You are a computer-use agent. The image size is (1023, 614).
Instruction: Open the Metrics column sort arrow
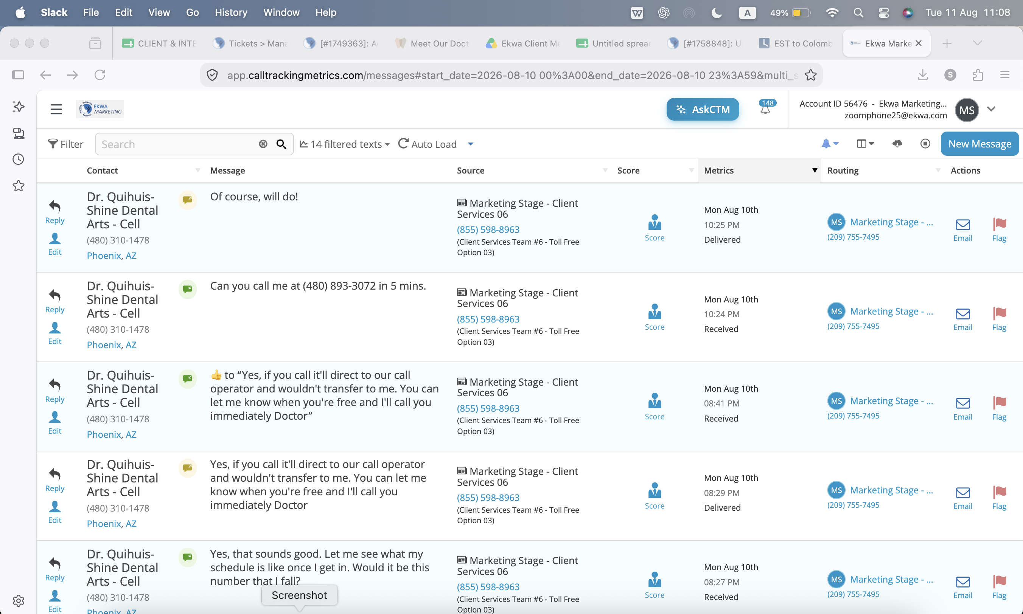[x=815, y=171]
